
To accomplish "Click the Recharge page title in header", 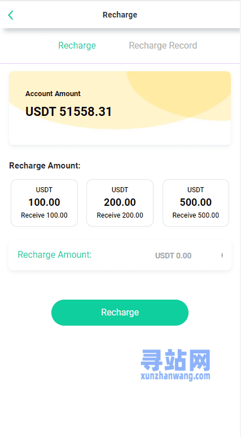I will pyautogui.click(x=120, y=15).
